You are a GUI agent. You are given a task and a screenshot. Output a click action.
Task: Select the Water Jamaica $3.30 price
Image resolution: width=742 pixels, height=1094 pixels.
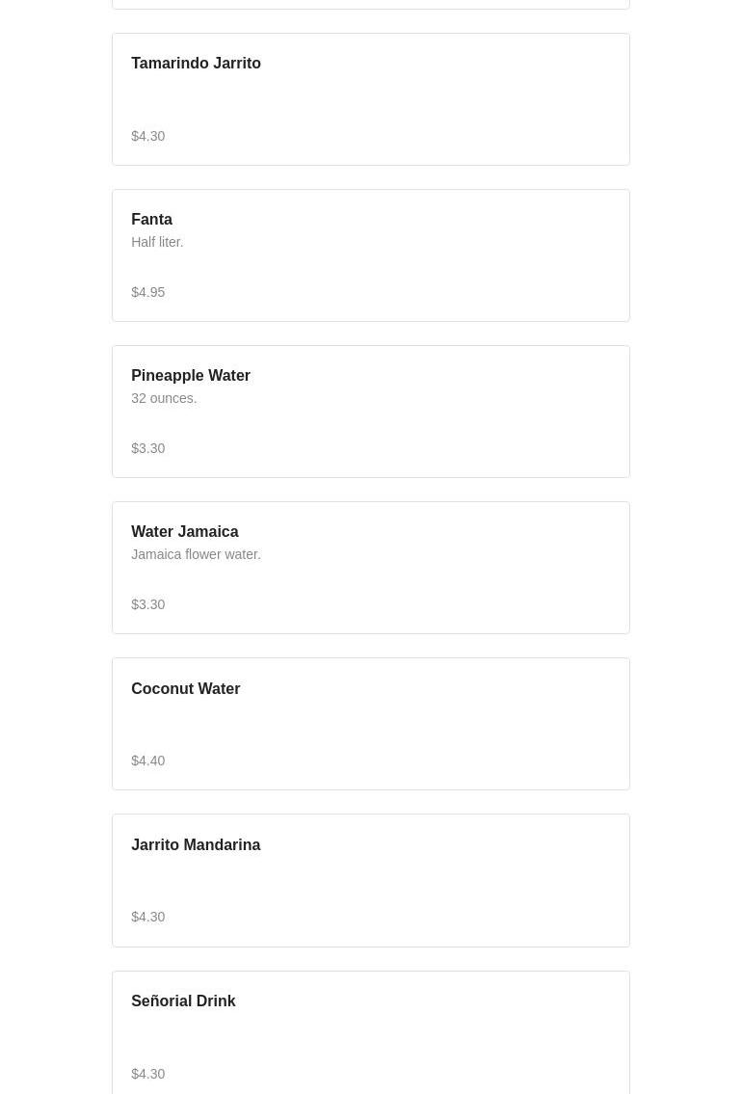click(147, 605)
